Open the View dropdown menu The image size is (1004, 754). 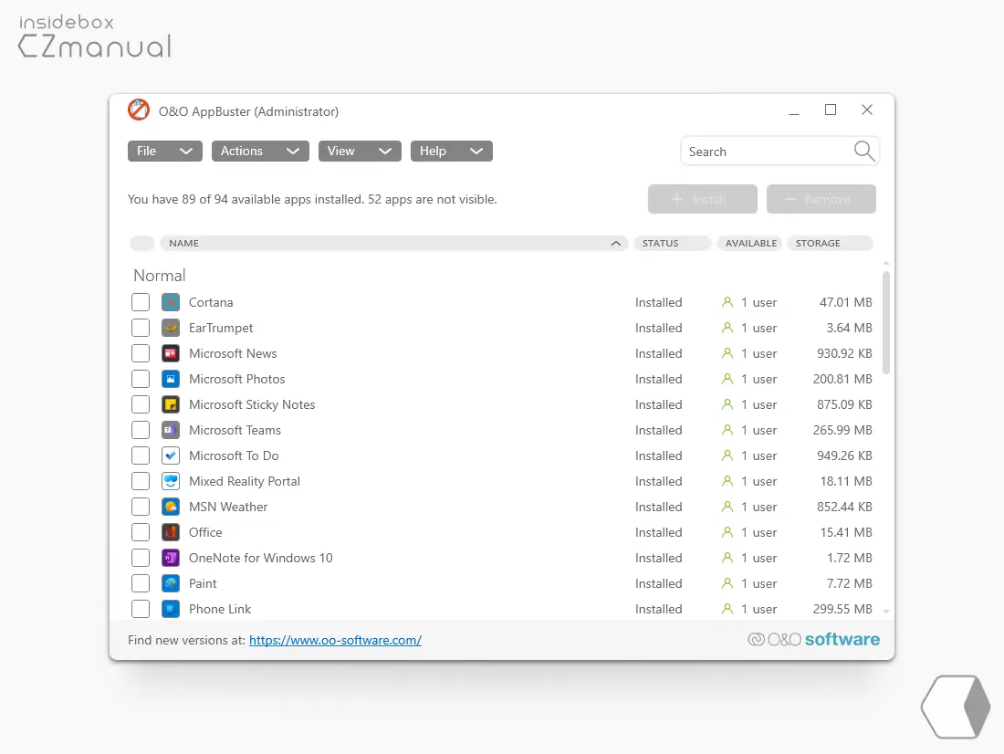point(360,152)
